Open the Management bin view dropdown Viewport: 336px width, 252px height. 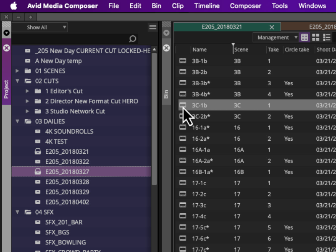(x=276, y=37)
